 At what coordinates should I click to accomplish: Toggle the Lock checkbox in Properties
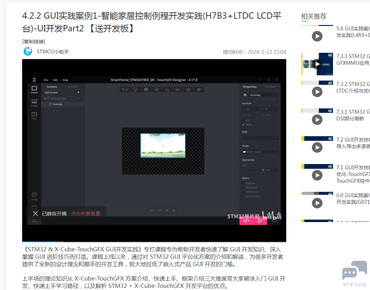(x=243, y=120)
